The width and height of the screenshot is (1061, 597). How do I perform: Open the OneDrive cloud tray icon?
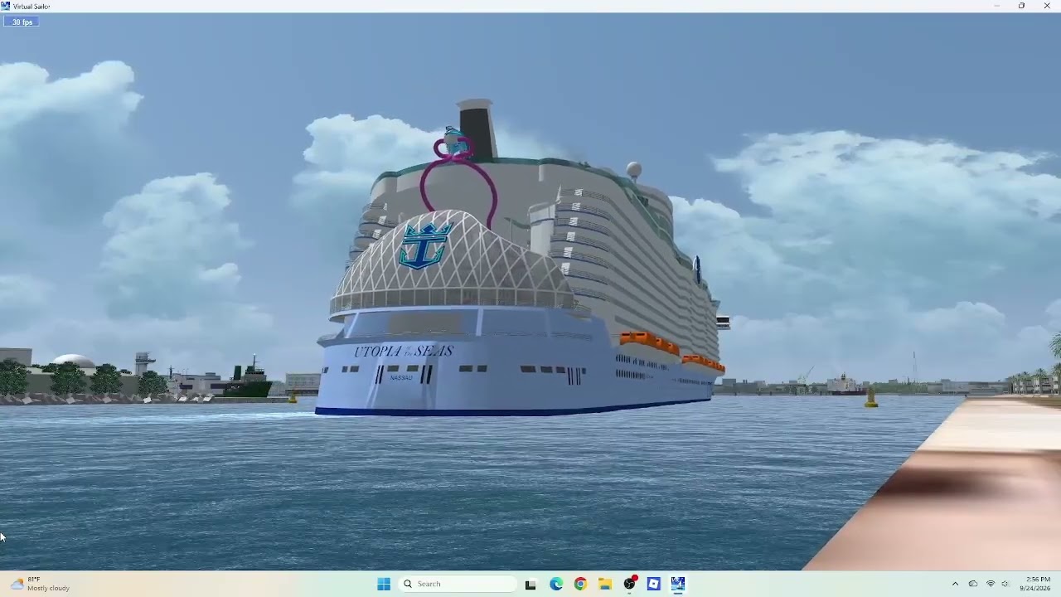point(973,584)
